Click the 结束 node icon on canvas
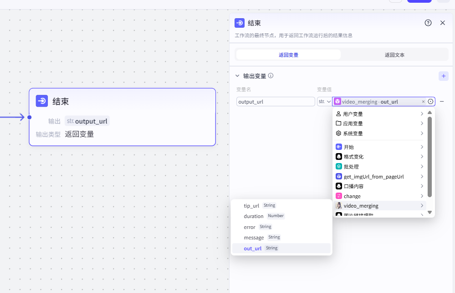The height and width of the screenshot is (293, 455). [42, 101]
